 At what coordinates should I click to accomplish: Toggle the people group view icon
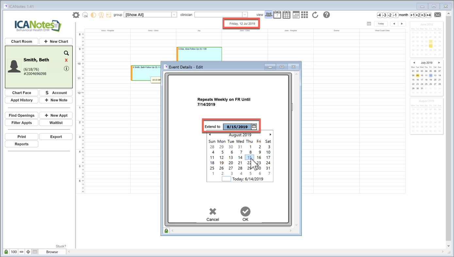(x=269, y=15)
